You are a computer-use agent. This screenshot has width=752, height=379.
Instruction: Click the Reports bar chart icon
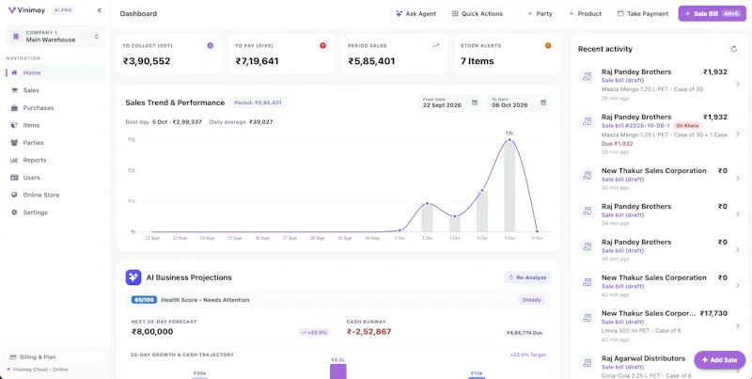(x=14, y=160)
